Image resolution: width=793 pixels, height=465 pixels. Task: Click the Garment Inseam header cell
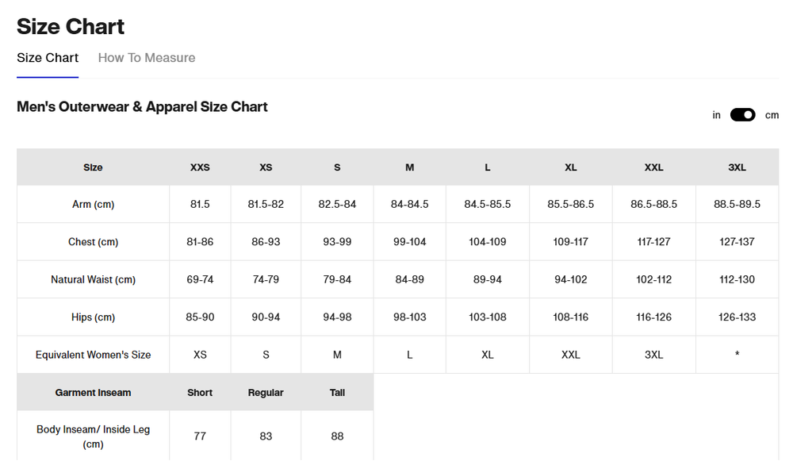coord(93,393)
